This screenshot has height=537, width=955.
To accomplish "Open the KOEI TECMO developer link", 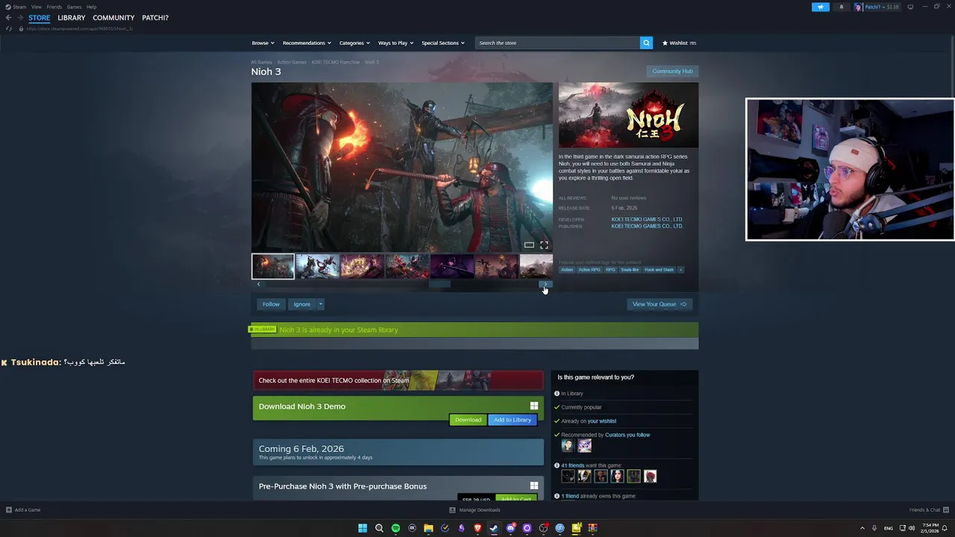I will [647, 219].
